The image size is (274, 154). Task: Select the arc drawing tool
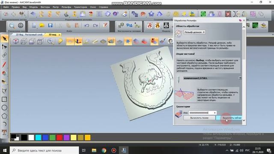click(4, 124)
